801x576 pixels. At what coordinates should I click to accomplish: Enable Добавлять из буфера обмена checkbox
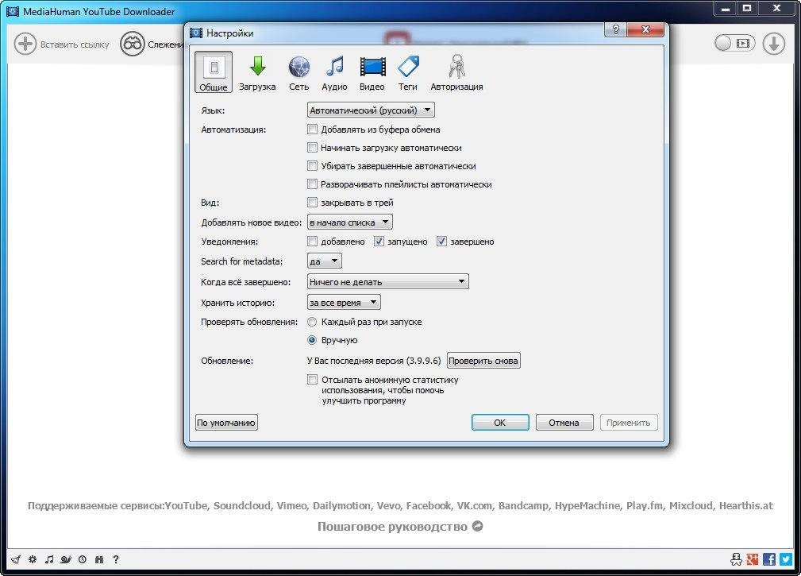click(x=312, y=130)
